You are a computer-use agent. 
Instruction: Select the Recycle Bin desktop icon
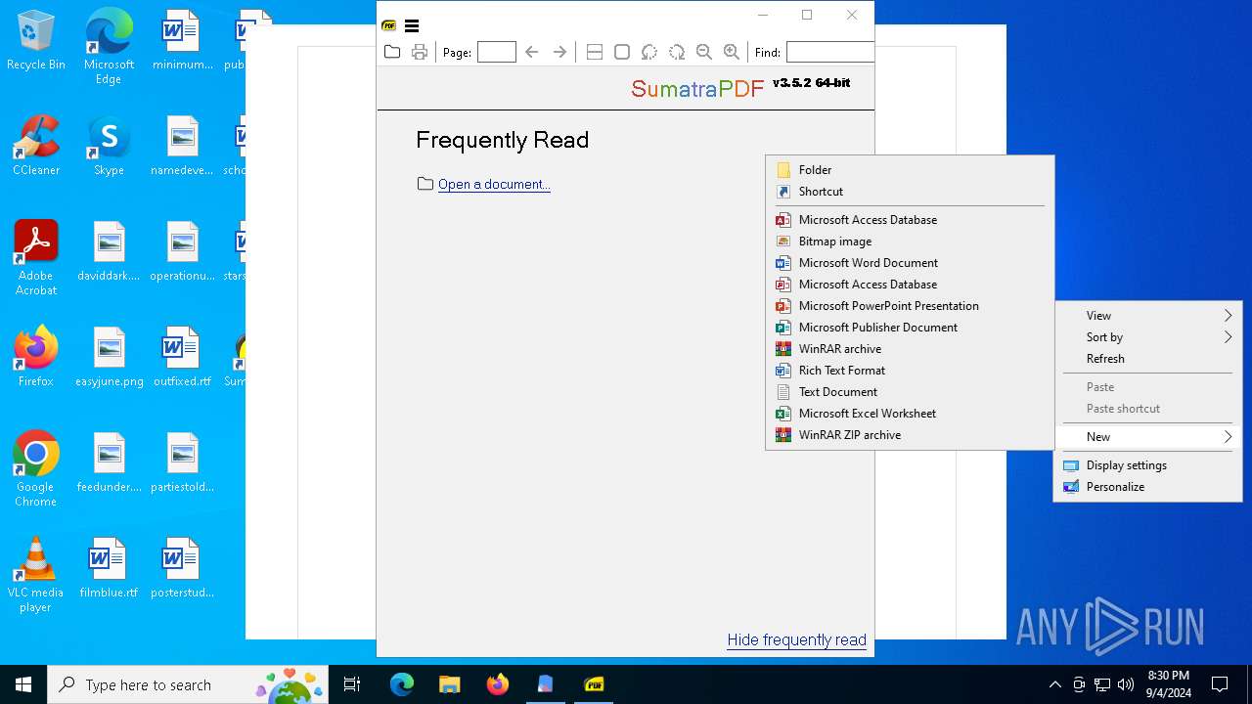point(36,41)
